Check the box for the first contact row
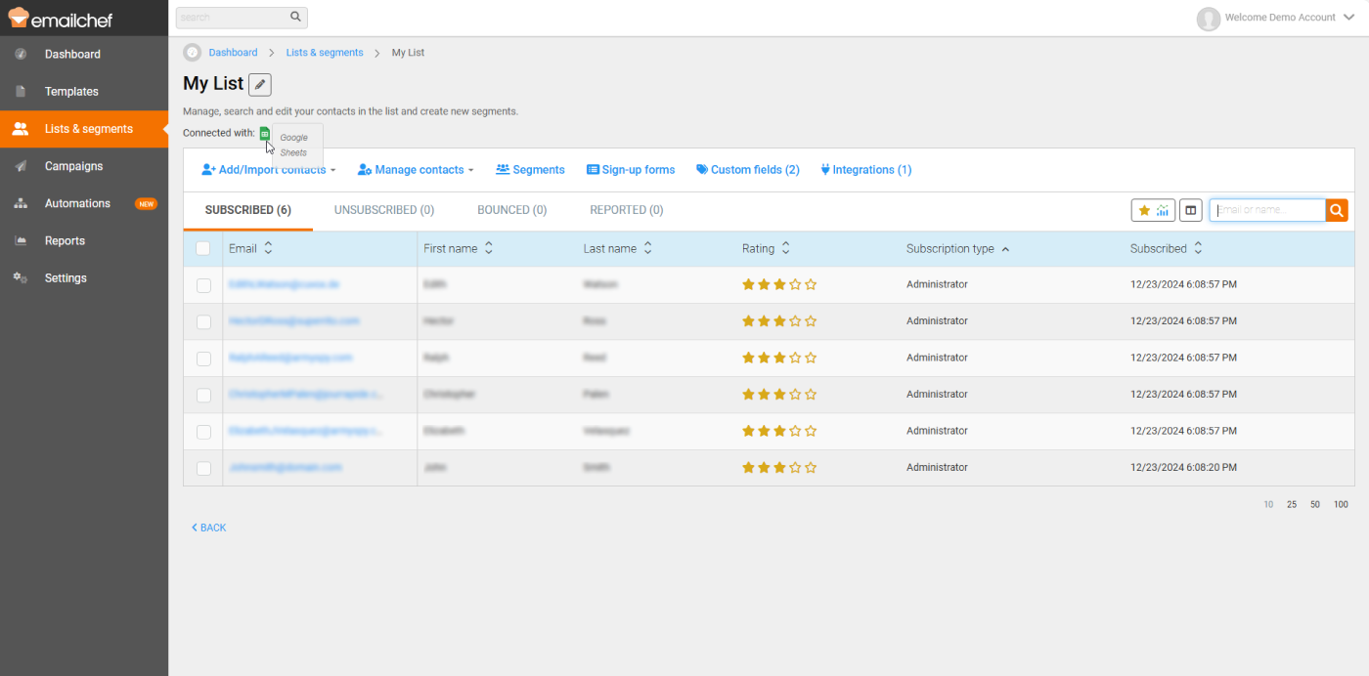The width and height of the screenshot is (1369, 676). point(203,285)
